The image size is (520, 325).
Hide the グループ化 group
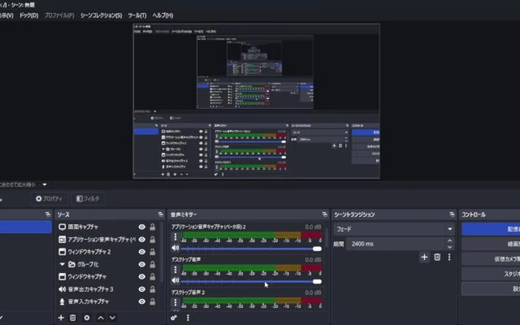click(x=142, y=265)
